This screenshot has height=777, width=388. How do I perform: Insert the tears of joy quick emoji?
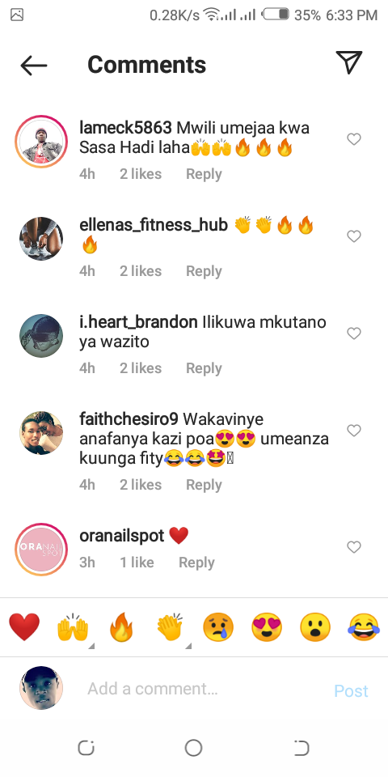pos(364,626)
